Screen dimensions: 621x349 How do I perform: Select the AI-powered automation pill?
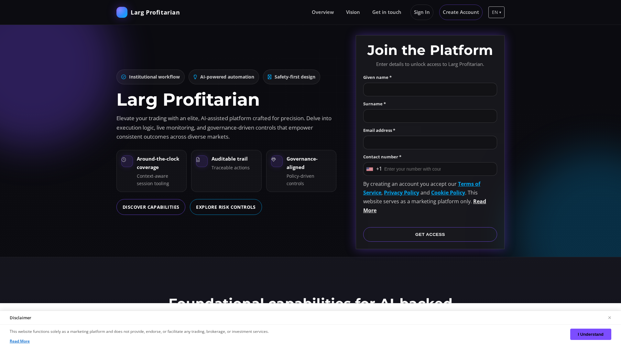coord(224,77)
